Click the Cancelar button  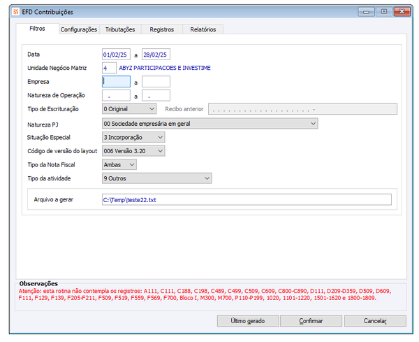coord(375,321)
